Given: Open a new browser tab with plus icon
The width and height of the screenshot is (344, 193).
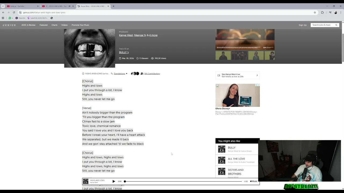Looking at the screenshot, I should [x=113, y=6].
